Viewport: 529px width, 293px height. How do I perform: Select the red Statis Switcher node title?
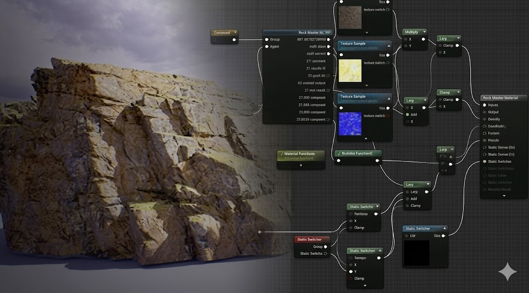click(310, 239)
